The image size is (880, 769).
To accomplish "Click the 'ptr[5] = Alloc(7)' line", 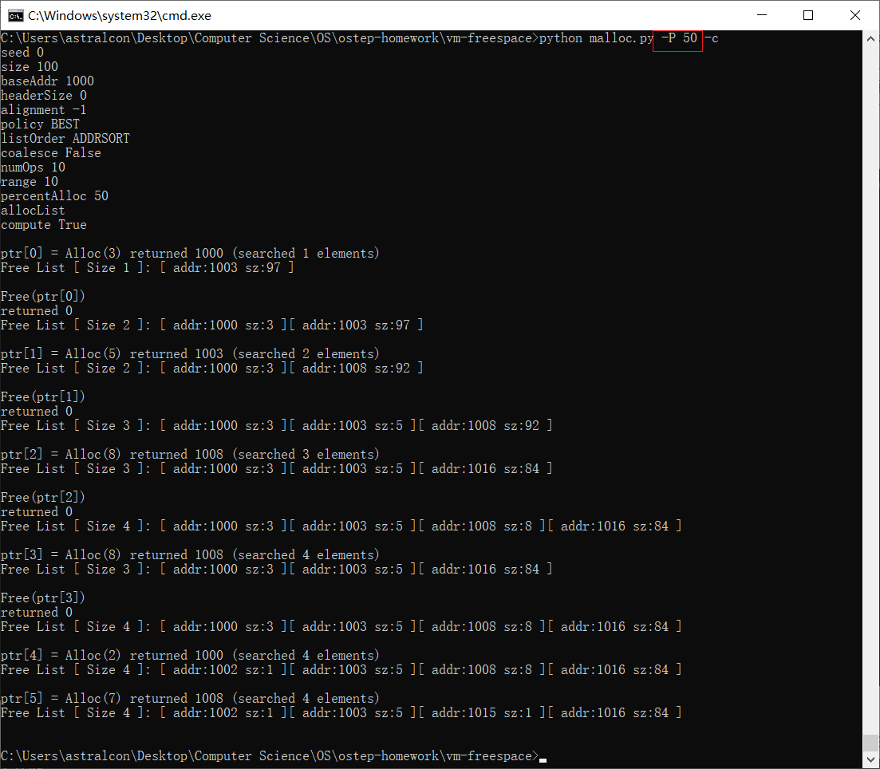I will 190,699.
